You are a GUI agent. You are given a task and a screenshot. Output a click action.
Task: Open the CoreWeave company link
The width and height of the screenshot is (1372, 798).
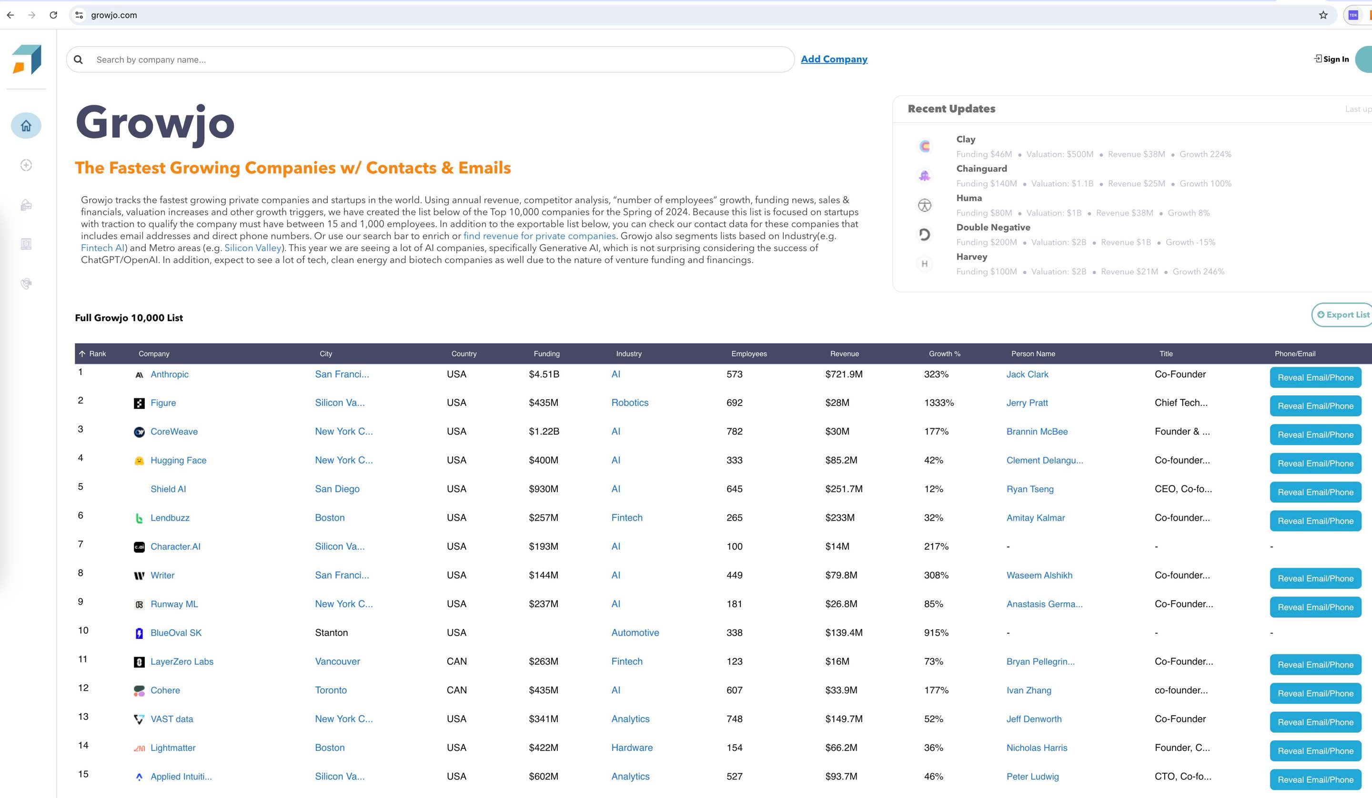[174, 432]
